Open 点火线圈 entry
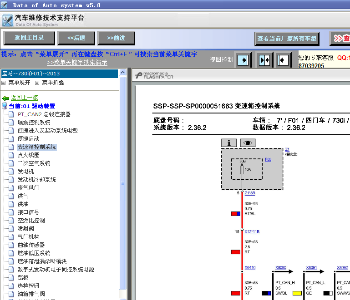 (x=29, y=155)
